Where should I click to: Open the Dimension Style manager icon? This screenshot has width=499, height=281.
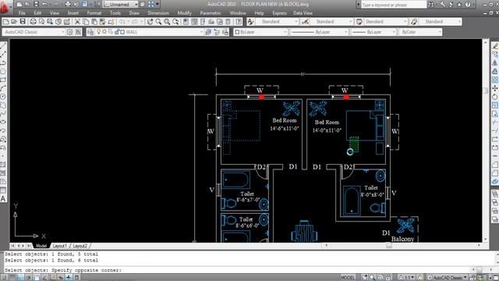[x=305, y=22]
